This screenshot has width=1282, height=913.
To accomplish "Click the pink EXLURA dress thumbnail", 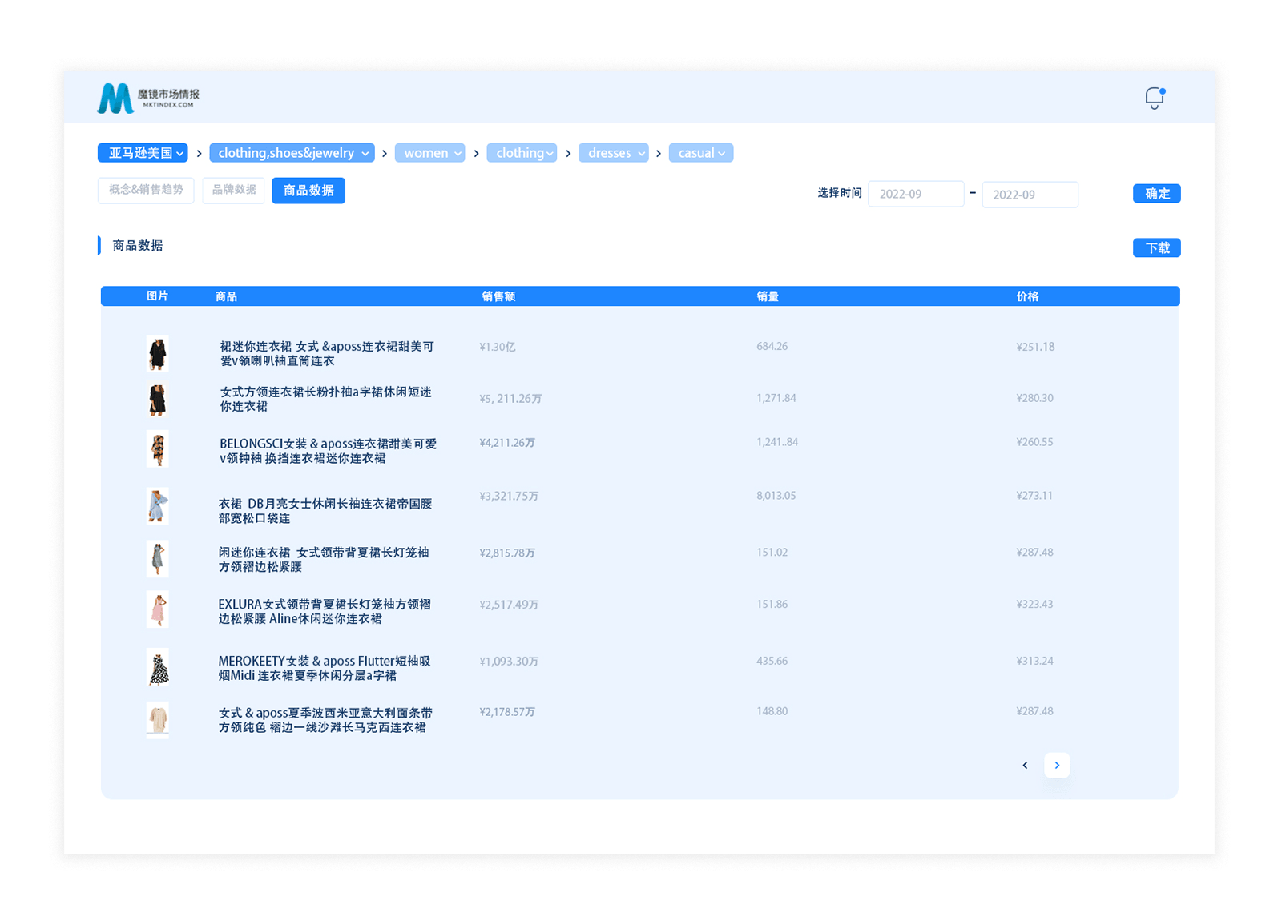I will pyautogui.click(x=159, y=610).
